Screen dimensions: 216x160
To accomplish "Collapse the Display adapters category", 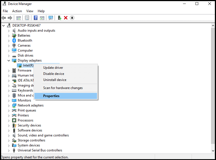I will coord(9,60).
